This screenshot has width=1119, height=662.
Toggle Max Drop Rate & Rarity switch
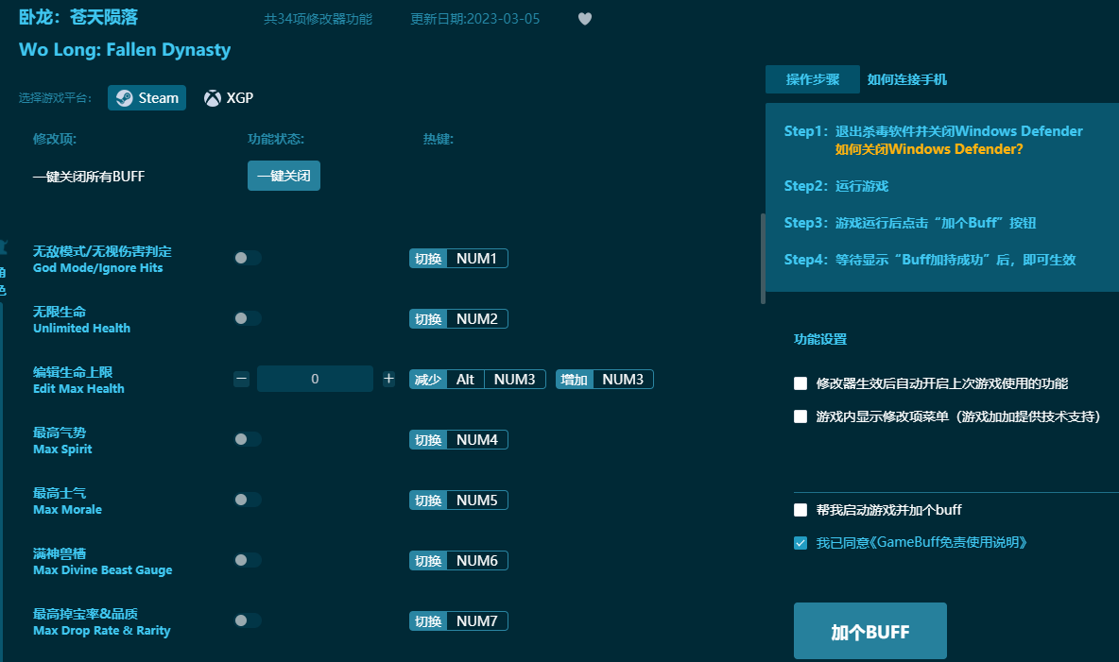pos(248,620)
